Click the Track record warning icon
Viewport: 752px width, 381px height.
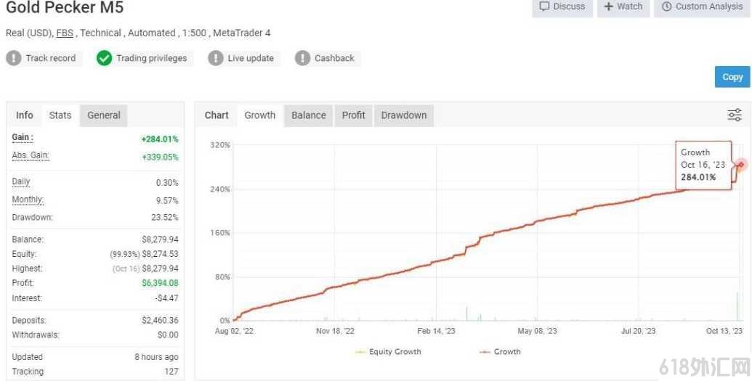pos(13,58)
